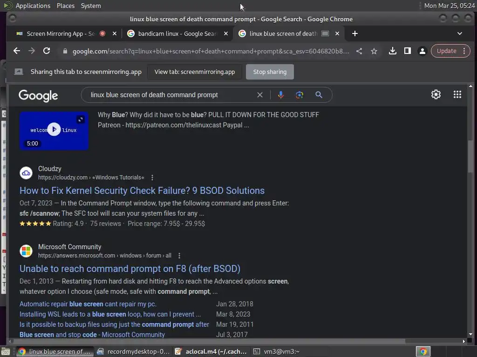Screen dimensions: 477x357
Task: Clear the search query with X
Action: coord(260,95)
